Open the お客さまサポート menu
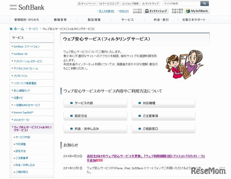The height and width of the screenshot is (179, 231). [x=194, y=20]
